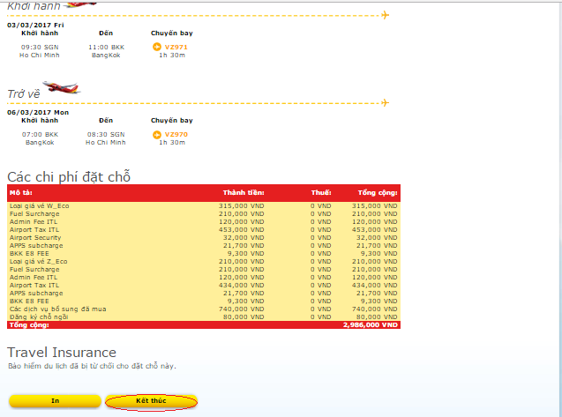The height and width of the screenshot is (417, 562).
Task: Click Thuế column header
Action: point(321,193)
